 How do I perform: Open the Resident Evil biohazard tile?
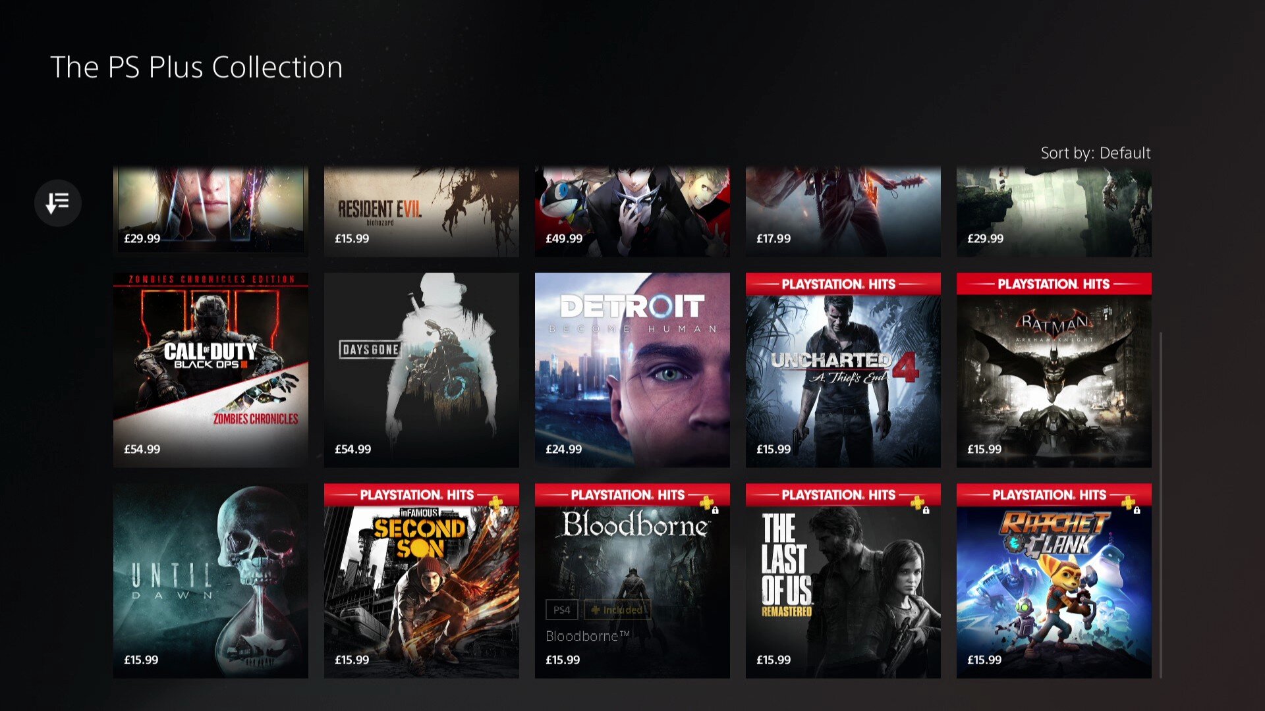pos(422,211)
